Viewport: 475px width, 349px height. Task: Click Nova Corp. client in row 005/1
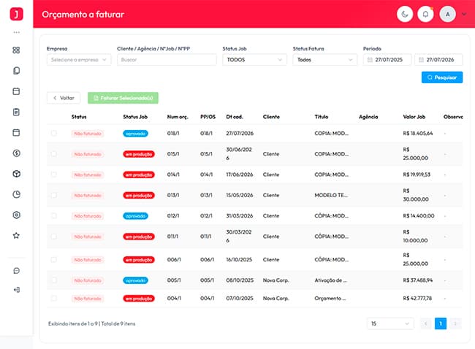(275, 280)
